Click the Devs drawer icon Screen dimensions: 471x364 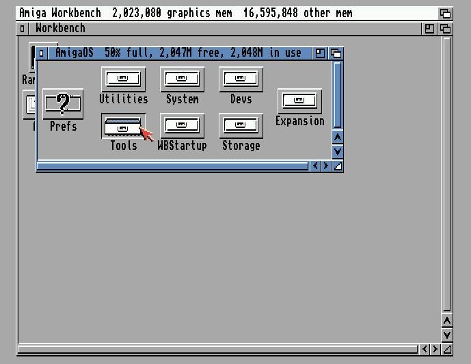click(x=241, y=79)
